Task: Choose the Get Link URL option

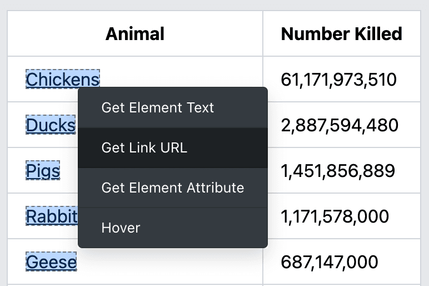Action: [x=144, y=147]
